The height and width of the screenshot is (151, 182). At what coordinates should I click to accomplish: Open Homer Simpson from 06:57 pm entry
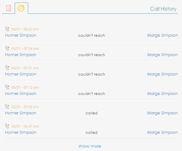click(21, 132)
